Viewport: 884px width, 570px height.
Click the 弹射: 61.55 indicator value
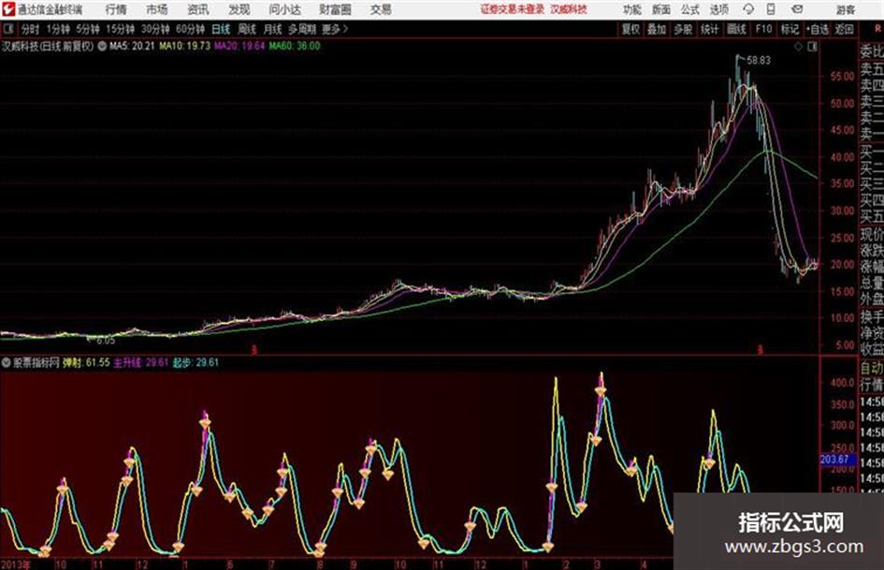coord(86,362)
